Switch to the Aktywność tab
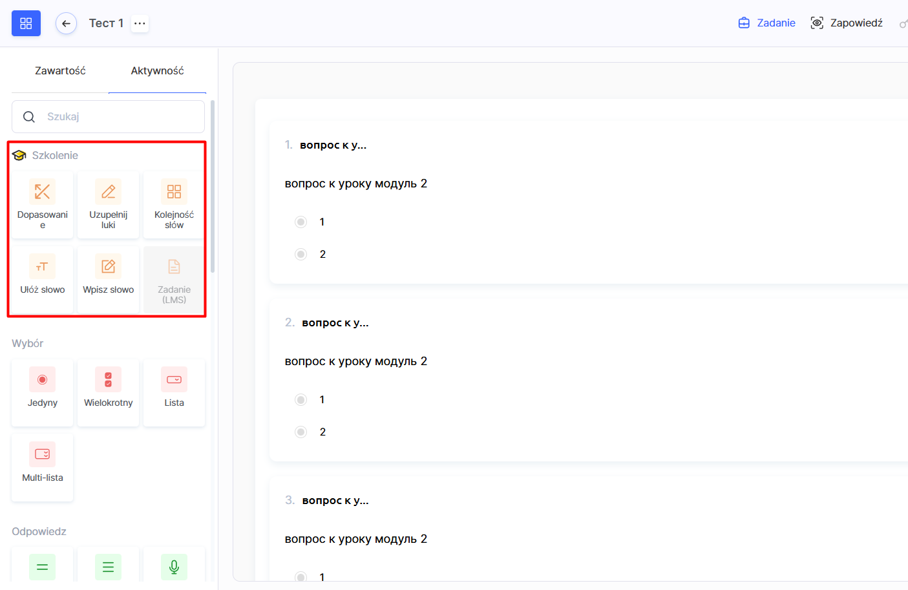This screenshot has width=908, height=590. pos(157,71)
